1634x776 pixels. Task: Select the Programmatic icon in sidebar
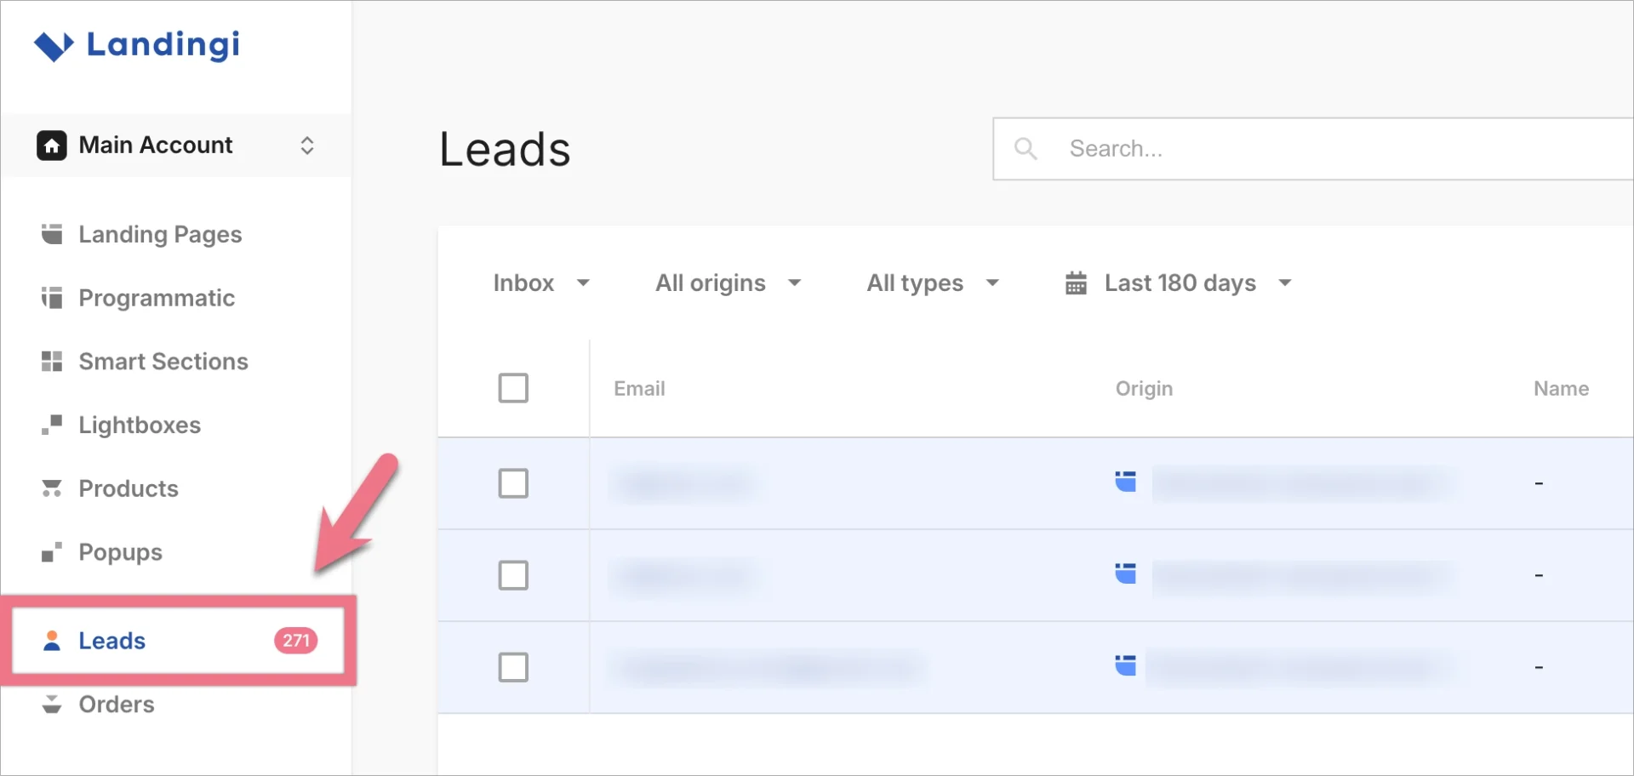(52, 298)
